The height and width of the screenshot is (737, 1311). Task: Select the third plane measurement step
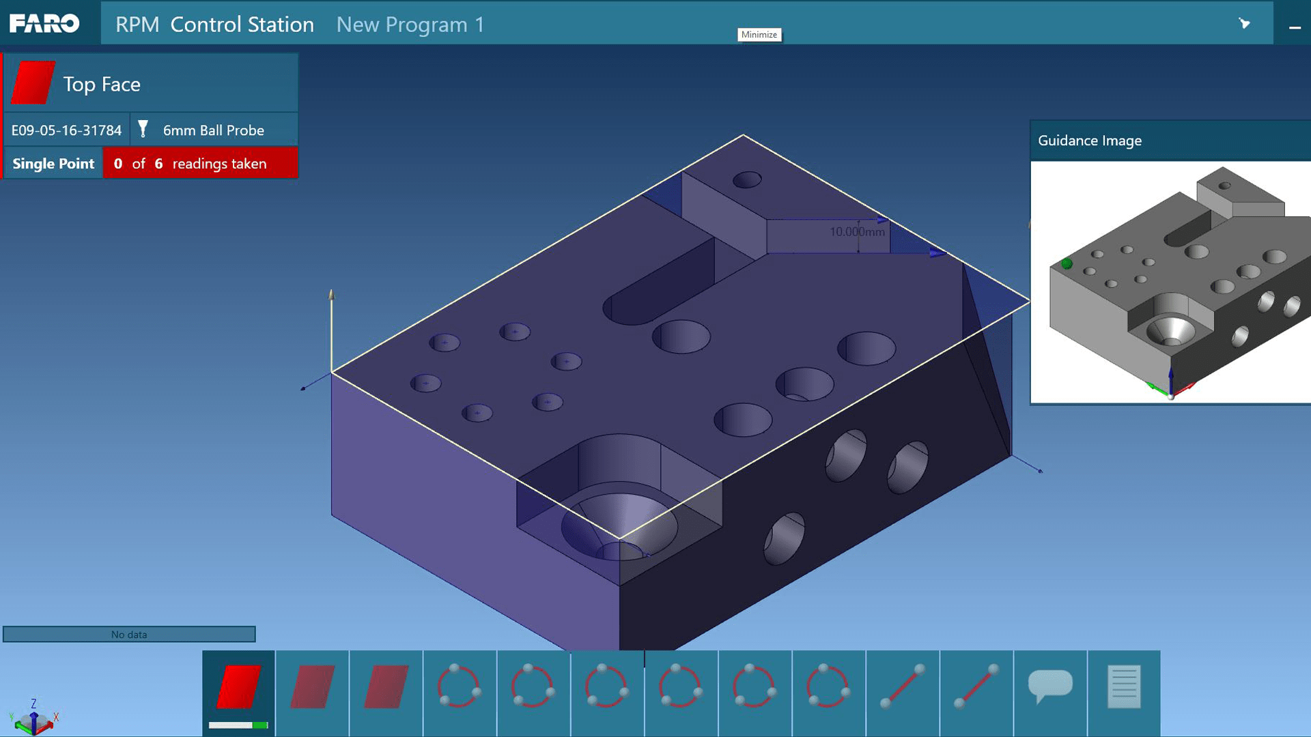click(x=386, y=688)
